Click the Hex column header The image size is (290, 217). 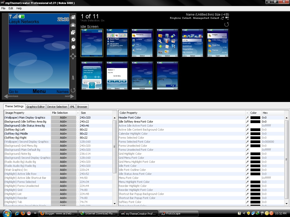(x=273, y=113)
